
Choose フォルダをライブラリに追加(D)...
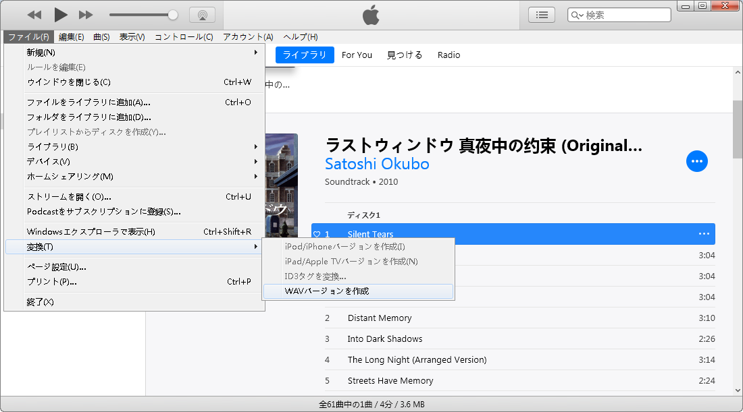pyautogui.click(x=134, y=117)
